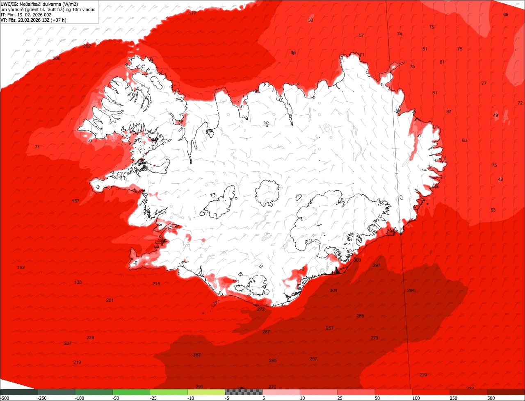Click the init time 'IT: Fim. 19. 02. 2026 00Z'

tap(26, 15)
